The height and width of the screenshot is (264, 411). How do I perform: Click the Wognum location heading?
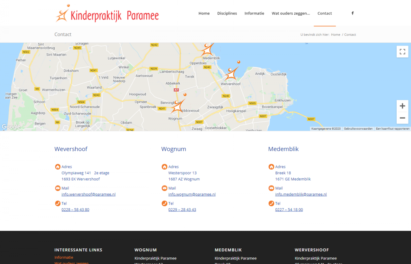[173, 149]
